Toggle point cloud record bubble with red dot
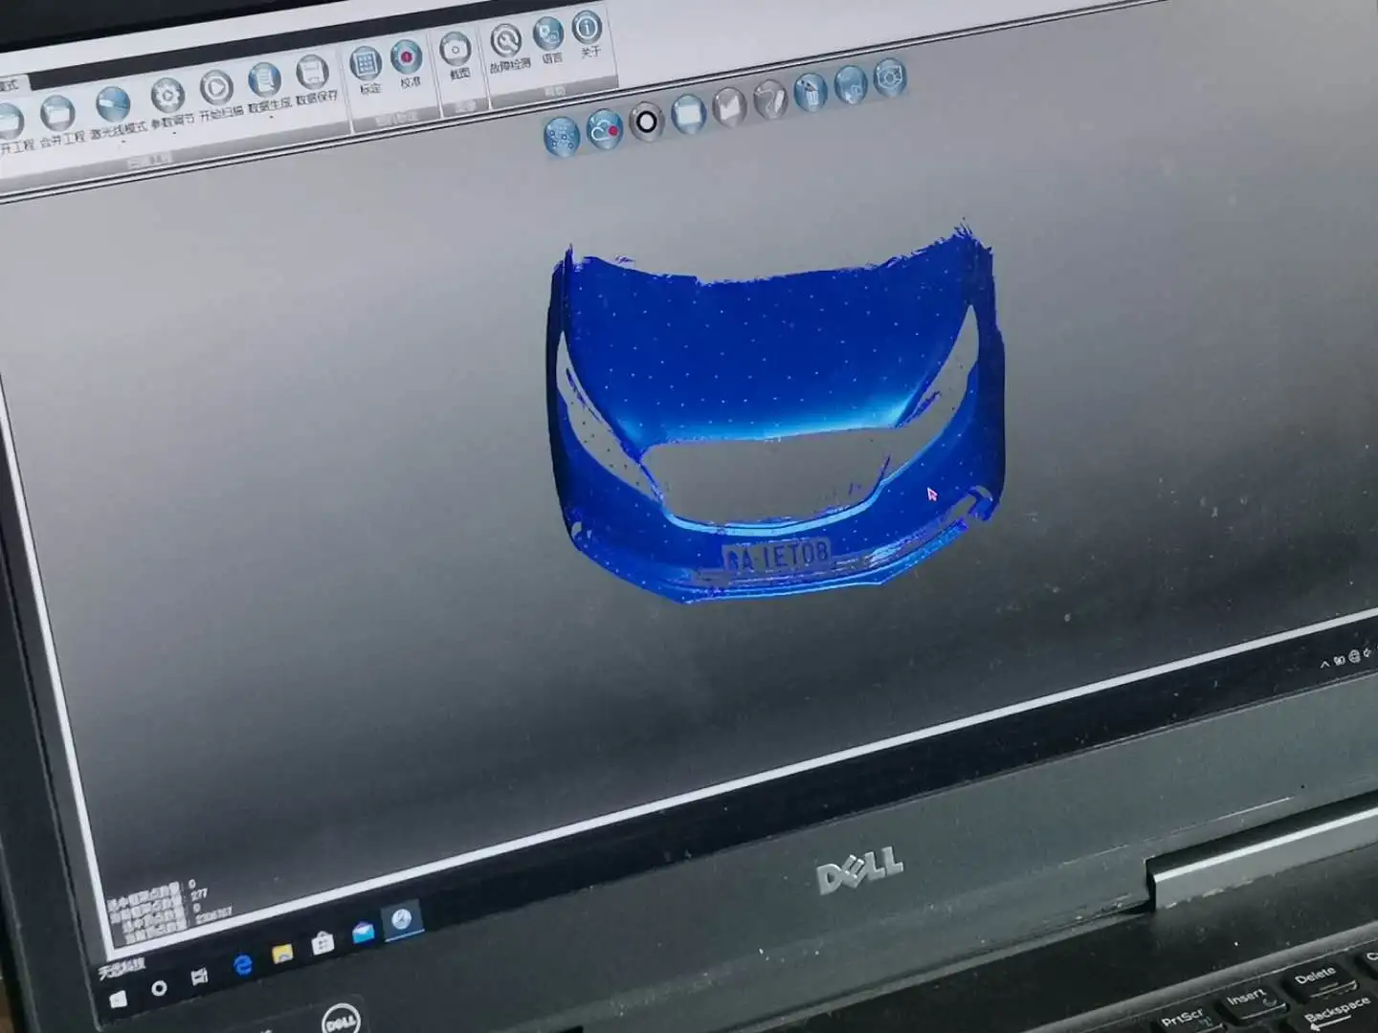Image resolution: width=1378 pixels, height=1033 pixels. 605,128
